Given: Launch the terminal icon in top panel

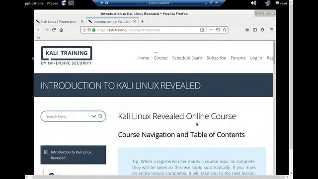Looking at the screenshot, I should (71, 3).
